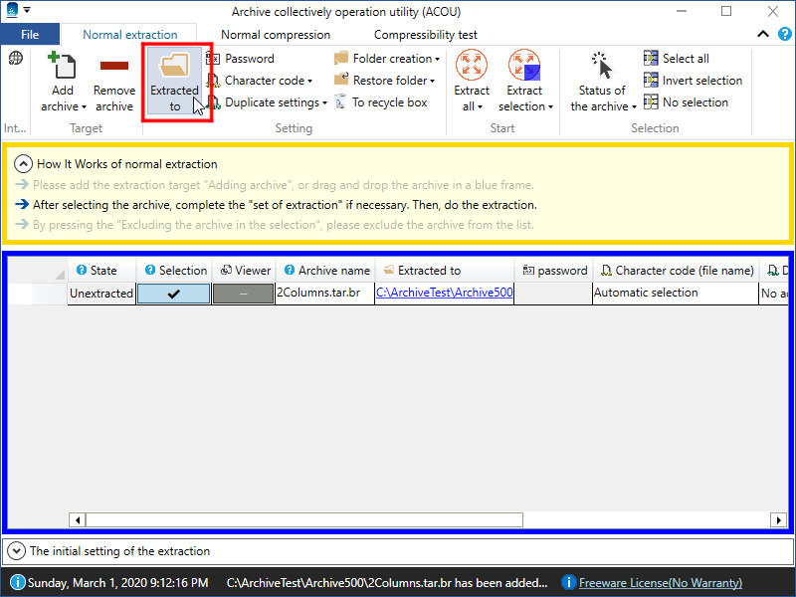796x597 pixels.
Task: Switch to the Normal compression tab
Action: tap(276, 35)
